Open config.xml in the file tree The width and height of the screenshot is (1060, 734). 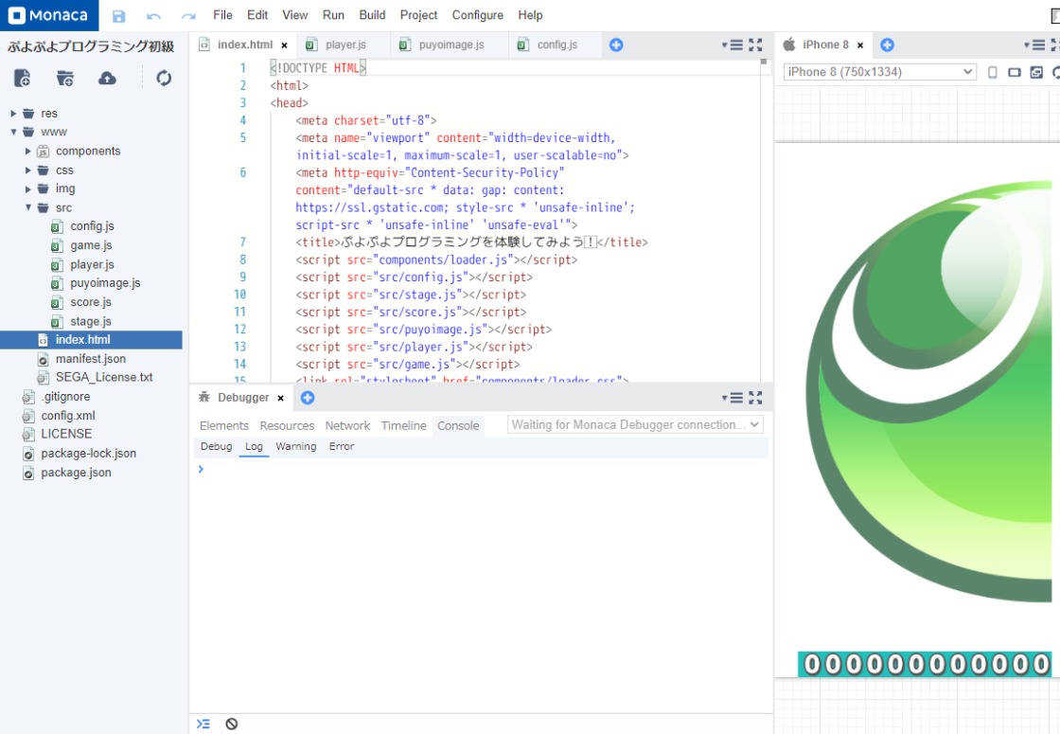pyautogui.click(x=67, y=416)
